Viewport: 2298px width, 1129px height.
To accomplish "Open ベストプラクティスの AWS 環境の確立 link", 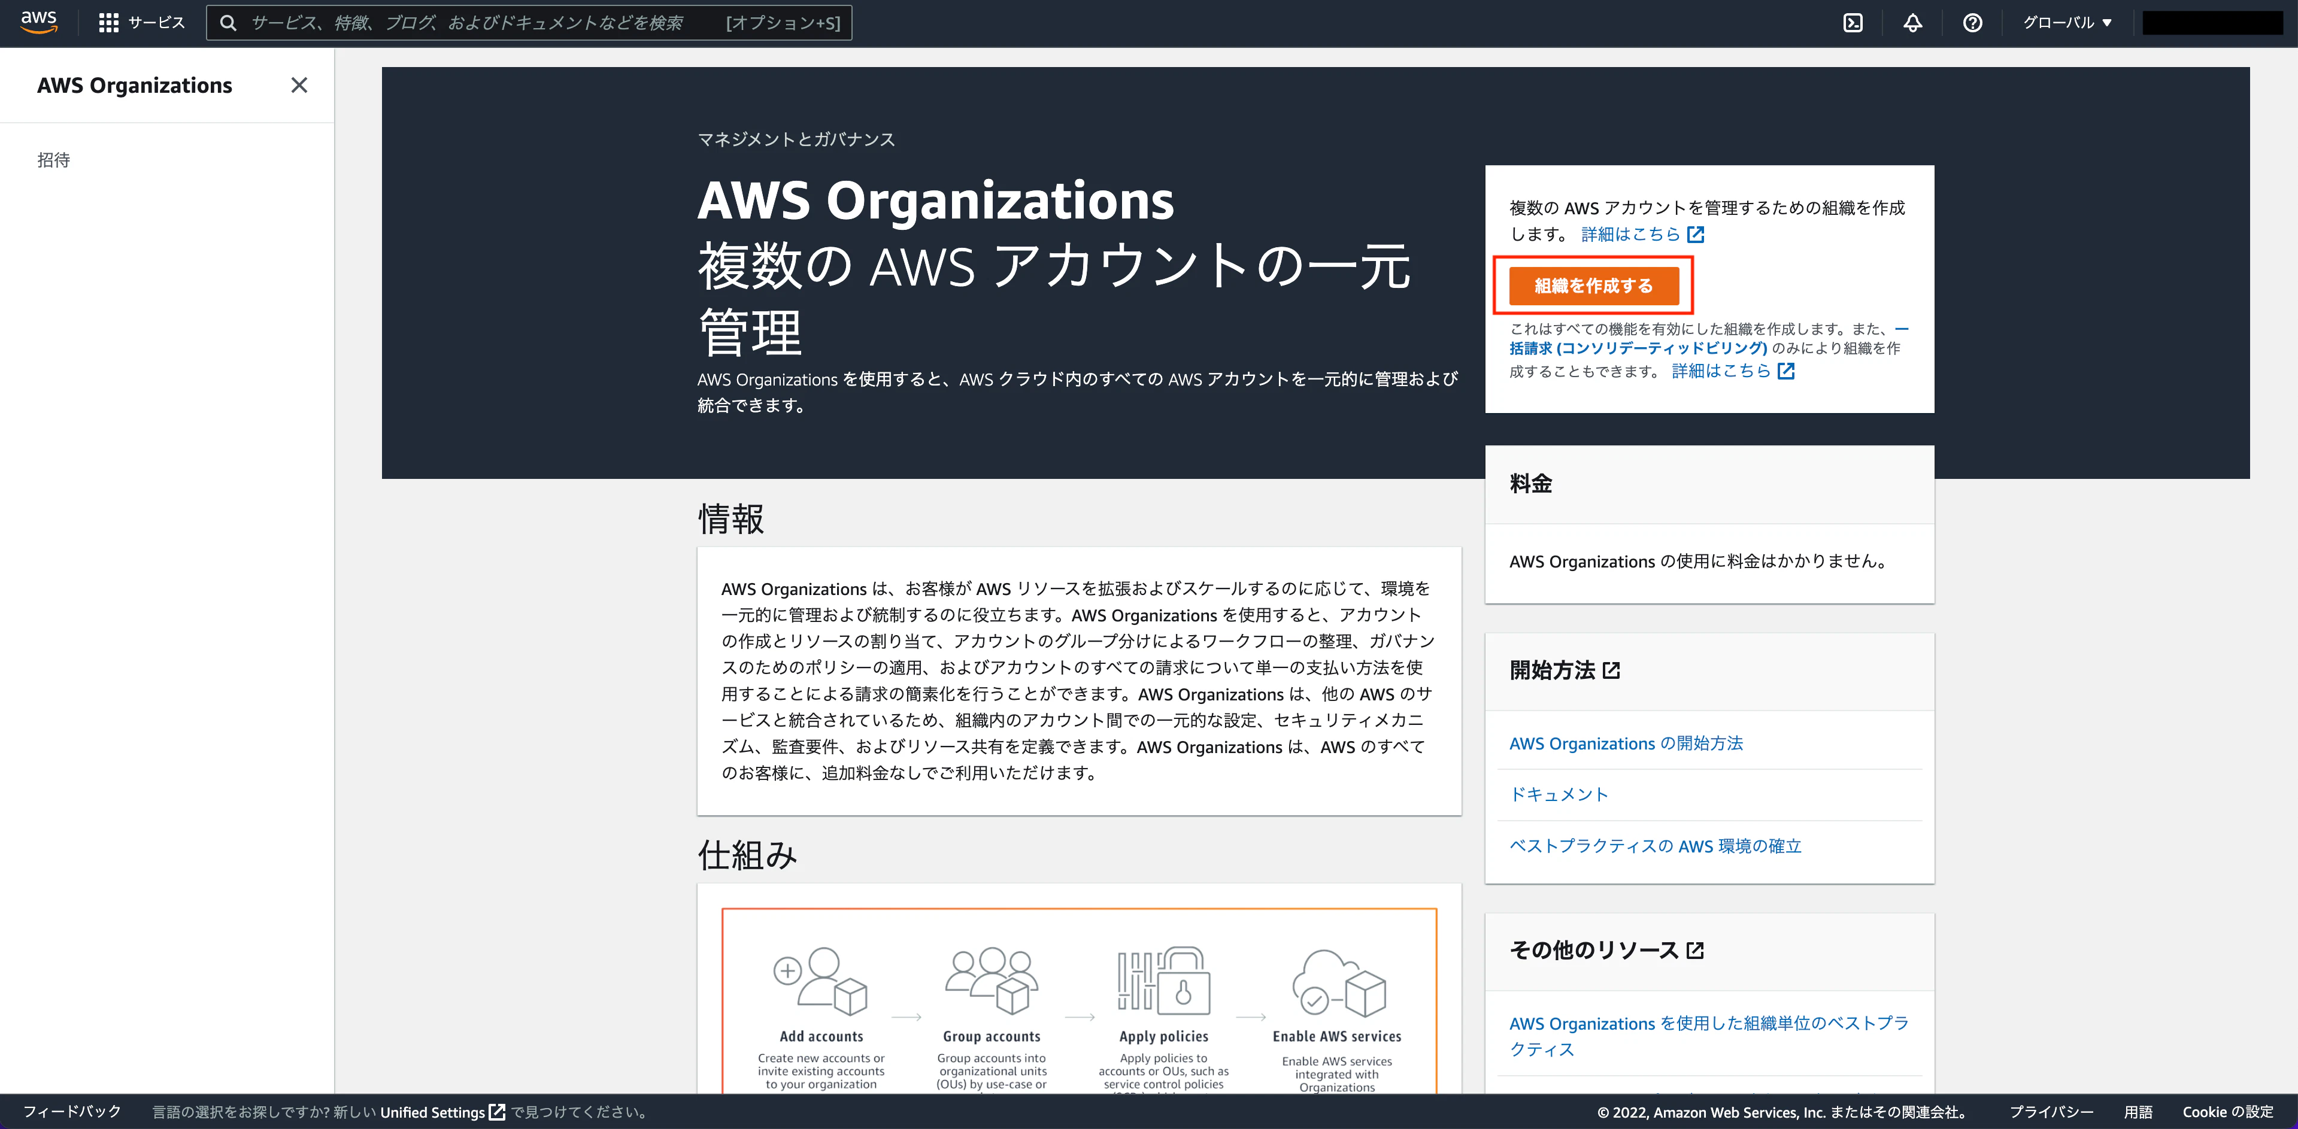I will pyautogui.click(x=1655, y=846).
